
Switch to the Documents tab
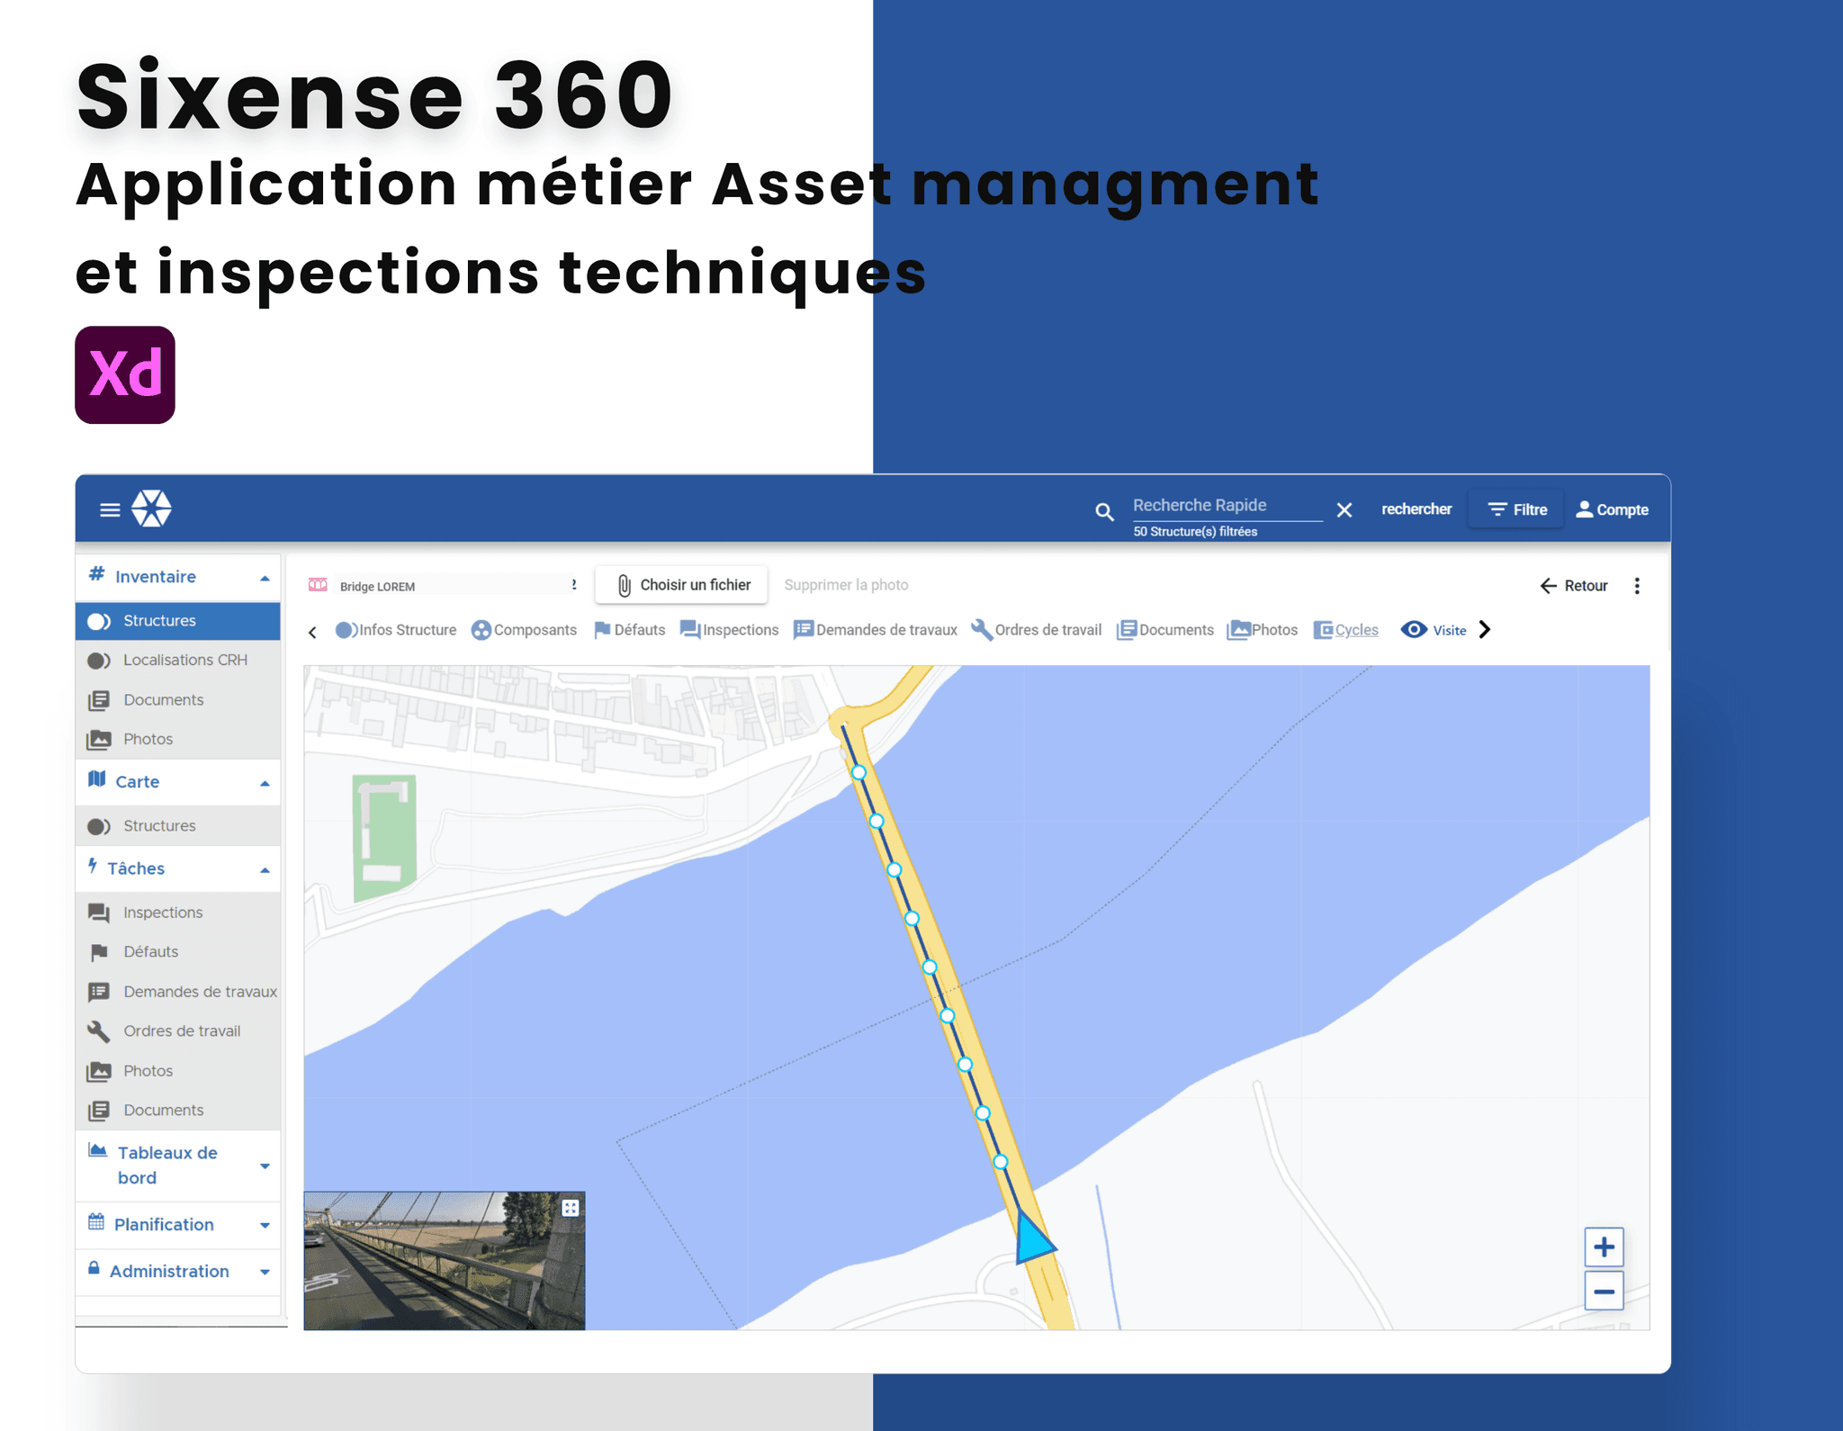click(1165, 630)
